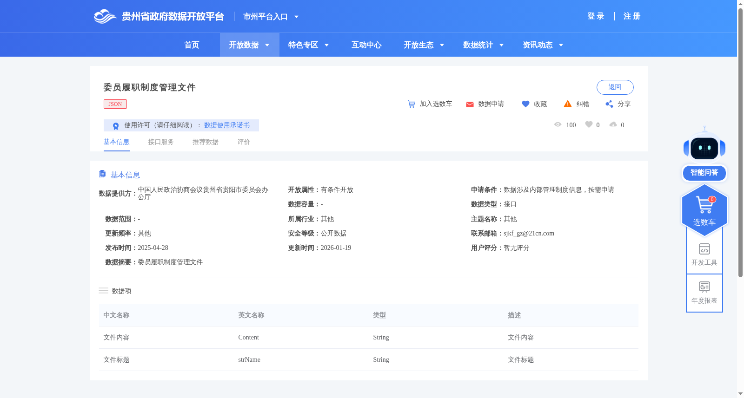Screen dimensions: 744x398
Task: Click the 数据申请 label
Action: click(491, 104)
